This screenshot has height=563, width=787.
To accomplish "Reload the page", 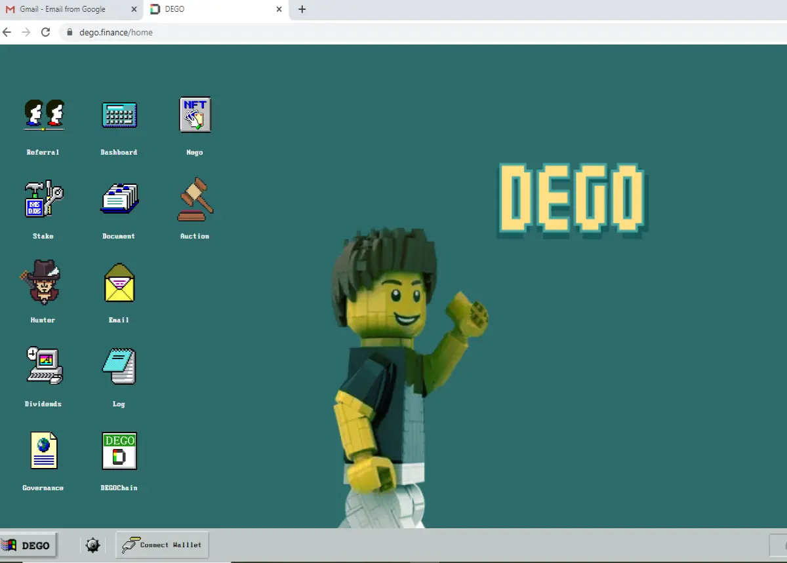I will point(45,32).
